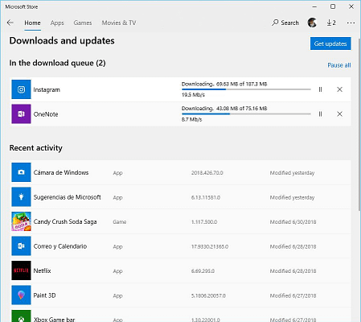Go back with the back arrow
The width and height of the screenshot is (361, 322).
(10, 23)
